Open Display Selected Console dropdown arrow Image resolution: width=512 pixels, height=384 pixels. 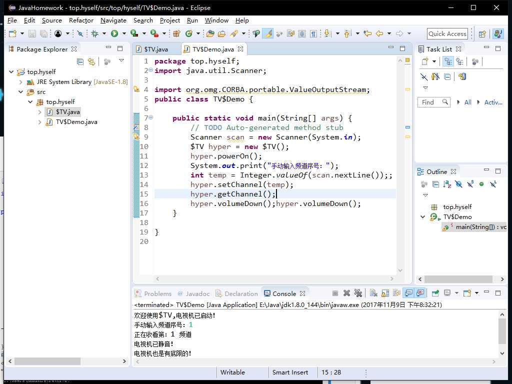(456, 293)
